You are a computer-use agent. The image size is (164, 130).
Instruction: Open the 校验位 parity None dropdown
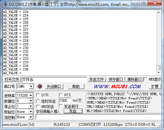point(31,112)
